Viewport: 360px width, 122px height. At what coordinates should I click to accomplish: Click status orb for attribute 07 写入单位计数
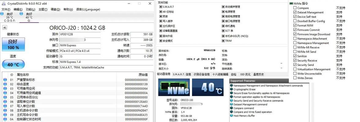[5, 106]
